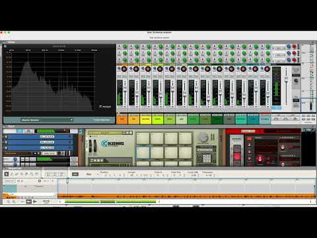The image size is (317, 238).
Task: Click the fourth pad in Kong's top row
Action: point(185,138)
